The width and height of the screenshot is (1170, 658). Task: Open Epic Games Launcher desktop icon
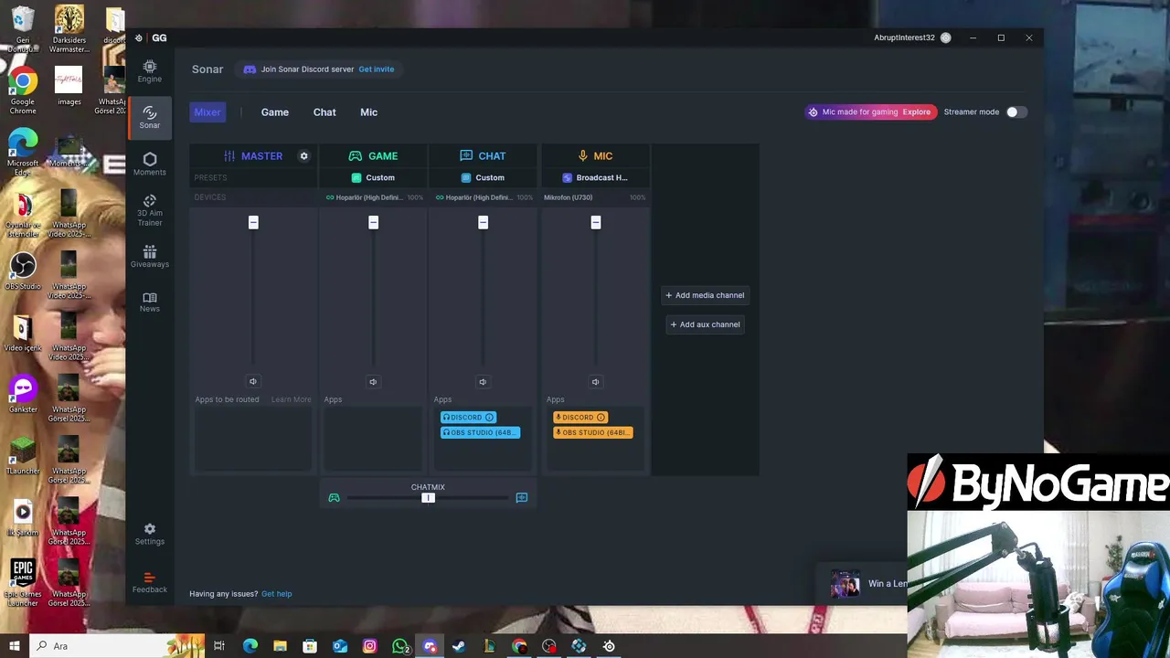[23, 583]
